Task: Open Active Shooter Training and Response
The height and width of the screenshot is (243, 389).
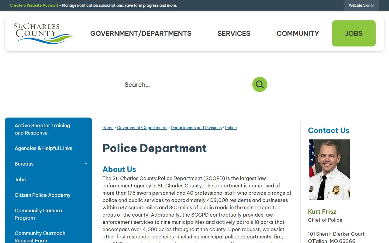Action: pos(43,129)
